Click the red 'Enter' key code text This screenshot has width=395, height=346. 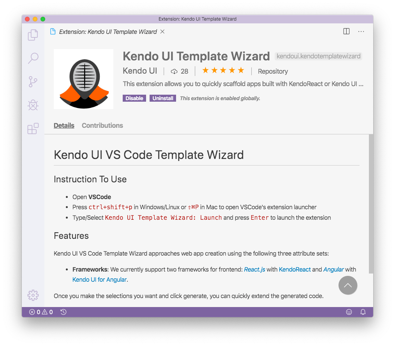[260, 217]
